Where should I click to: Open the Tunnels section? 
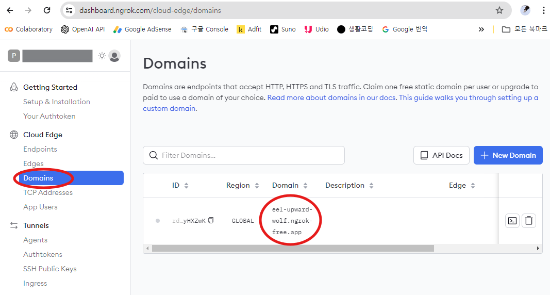pyautogui.click(x=36, y=225)
